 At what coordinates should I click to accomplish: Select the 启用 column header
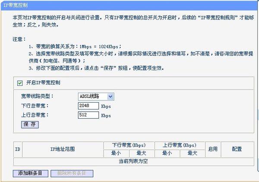[212, 149]
